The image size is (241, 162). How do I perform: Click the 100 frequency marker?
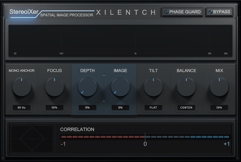click(61, 54)
